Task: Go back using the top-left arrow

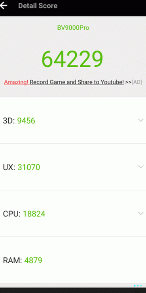Action: [3, 6]
